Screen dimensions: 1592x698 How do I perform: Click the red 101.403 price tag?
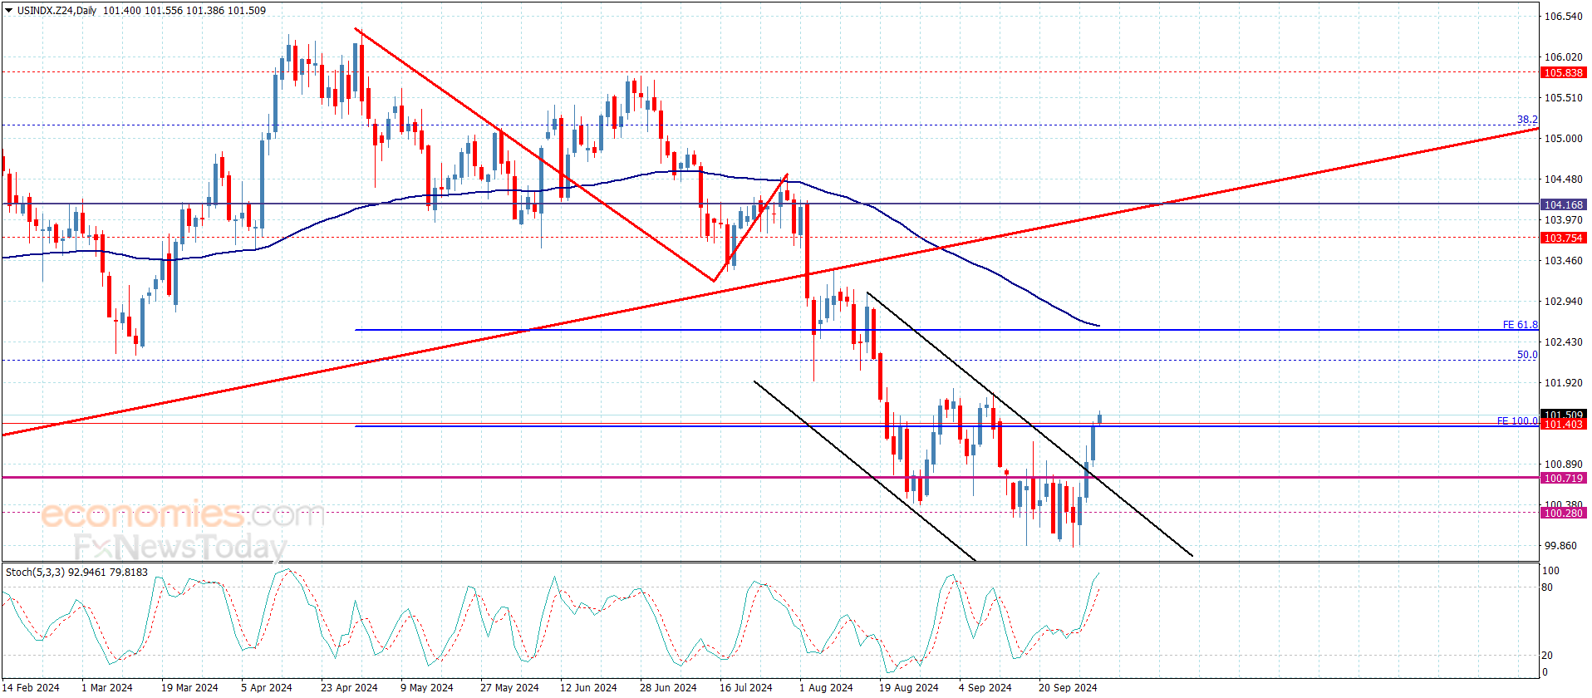coord(1563,425)
